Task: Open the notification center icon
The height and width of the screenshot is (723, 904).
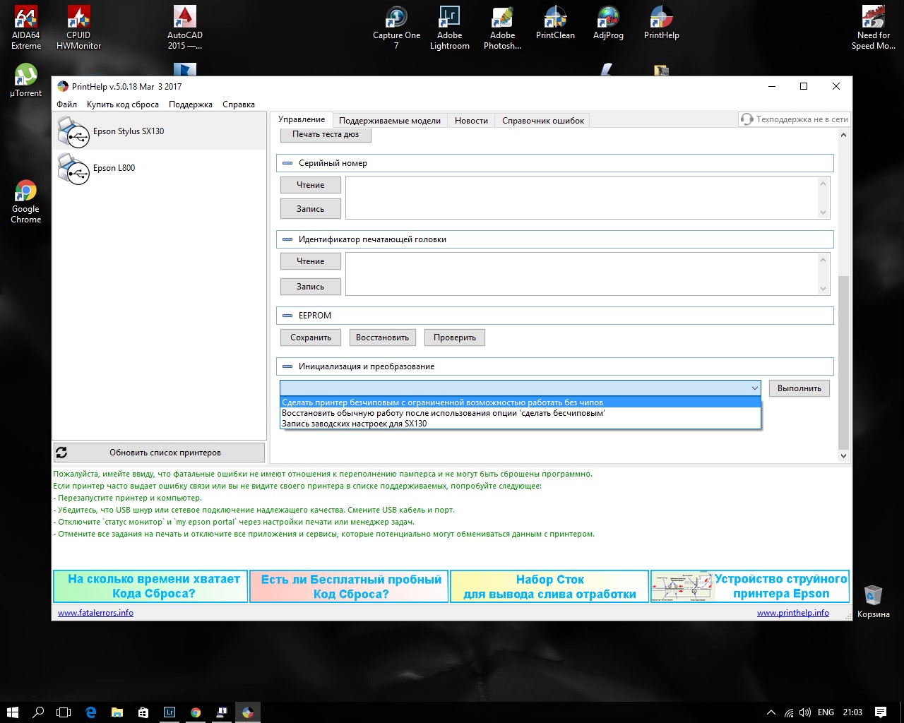Action: coord(881,712)
